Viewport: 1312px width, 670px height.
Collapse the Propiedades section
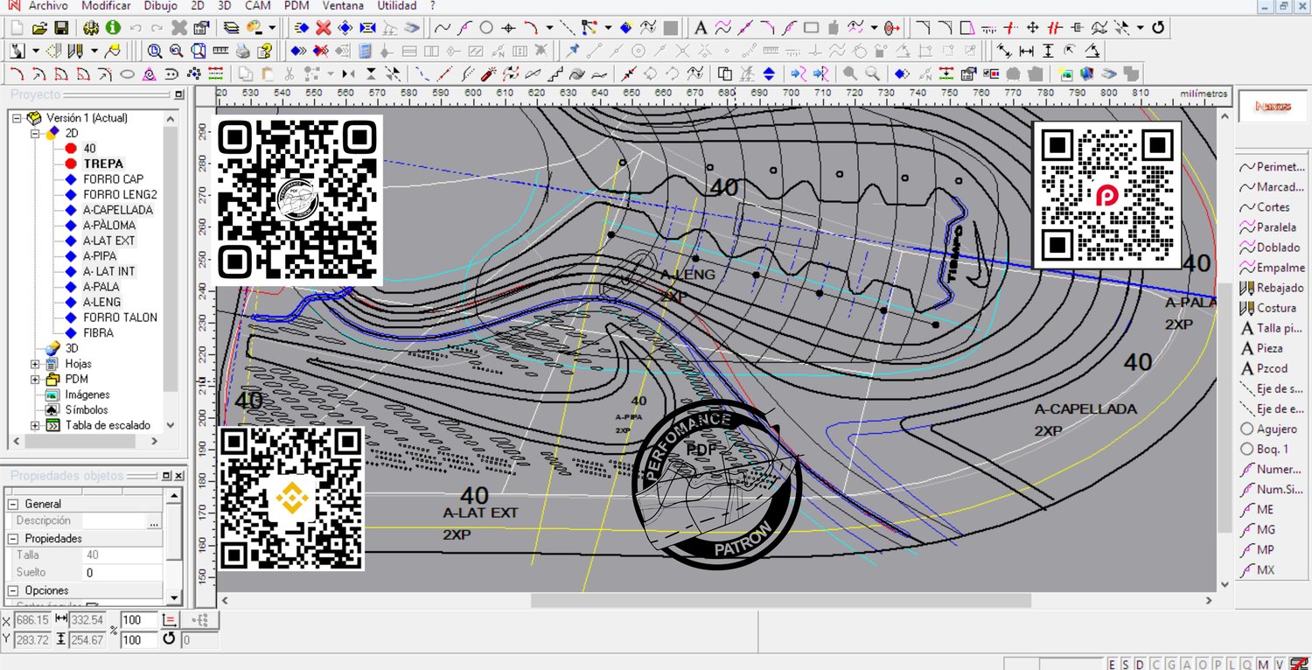click(x=13, y=539)
